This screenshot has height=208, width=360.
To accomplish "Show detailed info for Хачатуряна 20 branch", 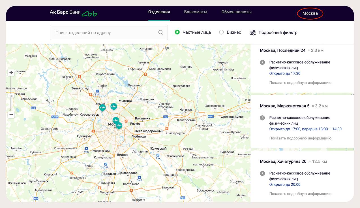I will coord(300,194).
